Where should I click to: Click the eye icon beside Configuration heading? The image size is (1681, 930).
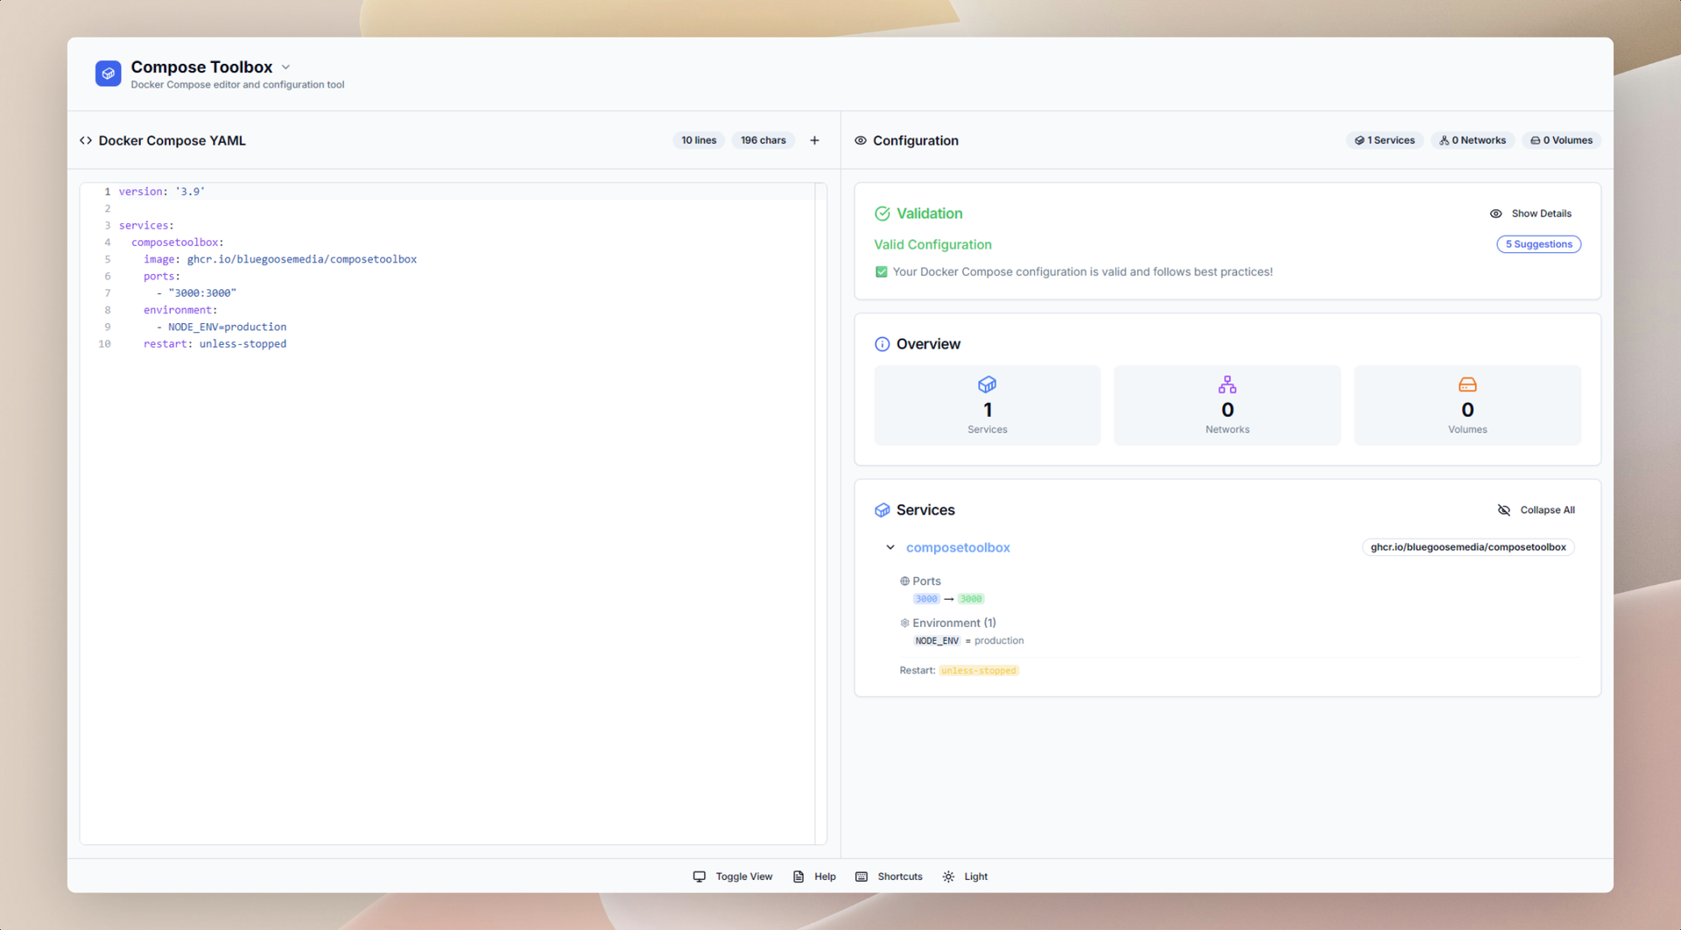pos(861,140)
